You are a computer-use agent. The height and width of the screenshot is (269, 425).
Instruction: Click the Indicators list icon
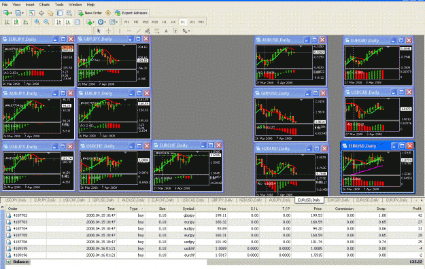[89, 22]
